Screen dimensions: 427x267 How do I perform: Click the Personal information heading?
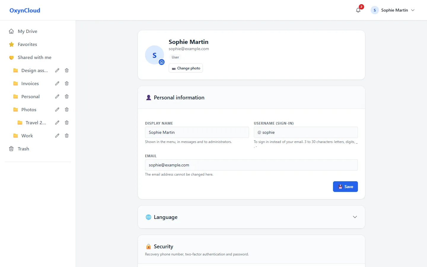179,98
